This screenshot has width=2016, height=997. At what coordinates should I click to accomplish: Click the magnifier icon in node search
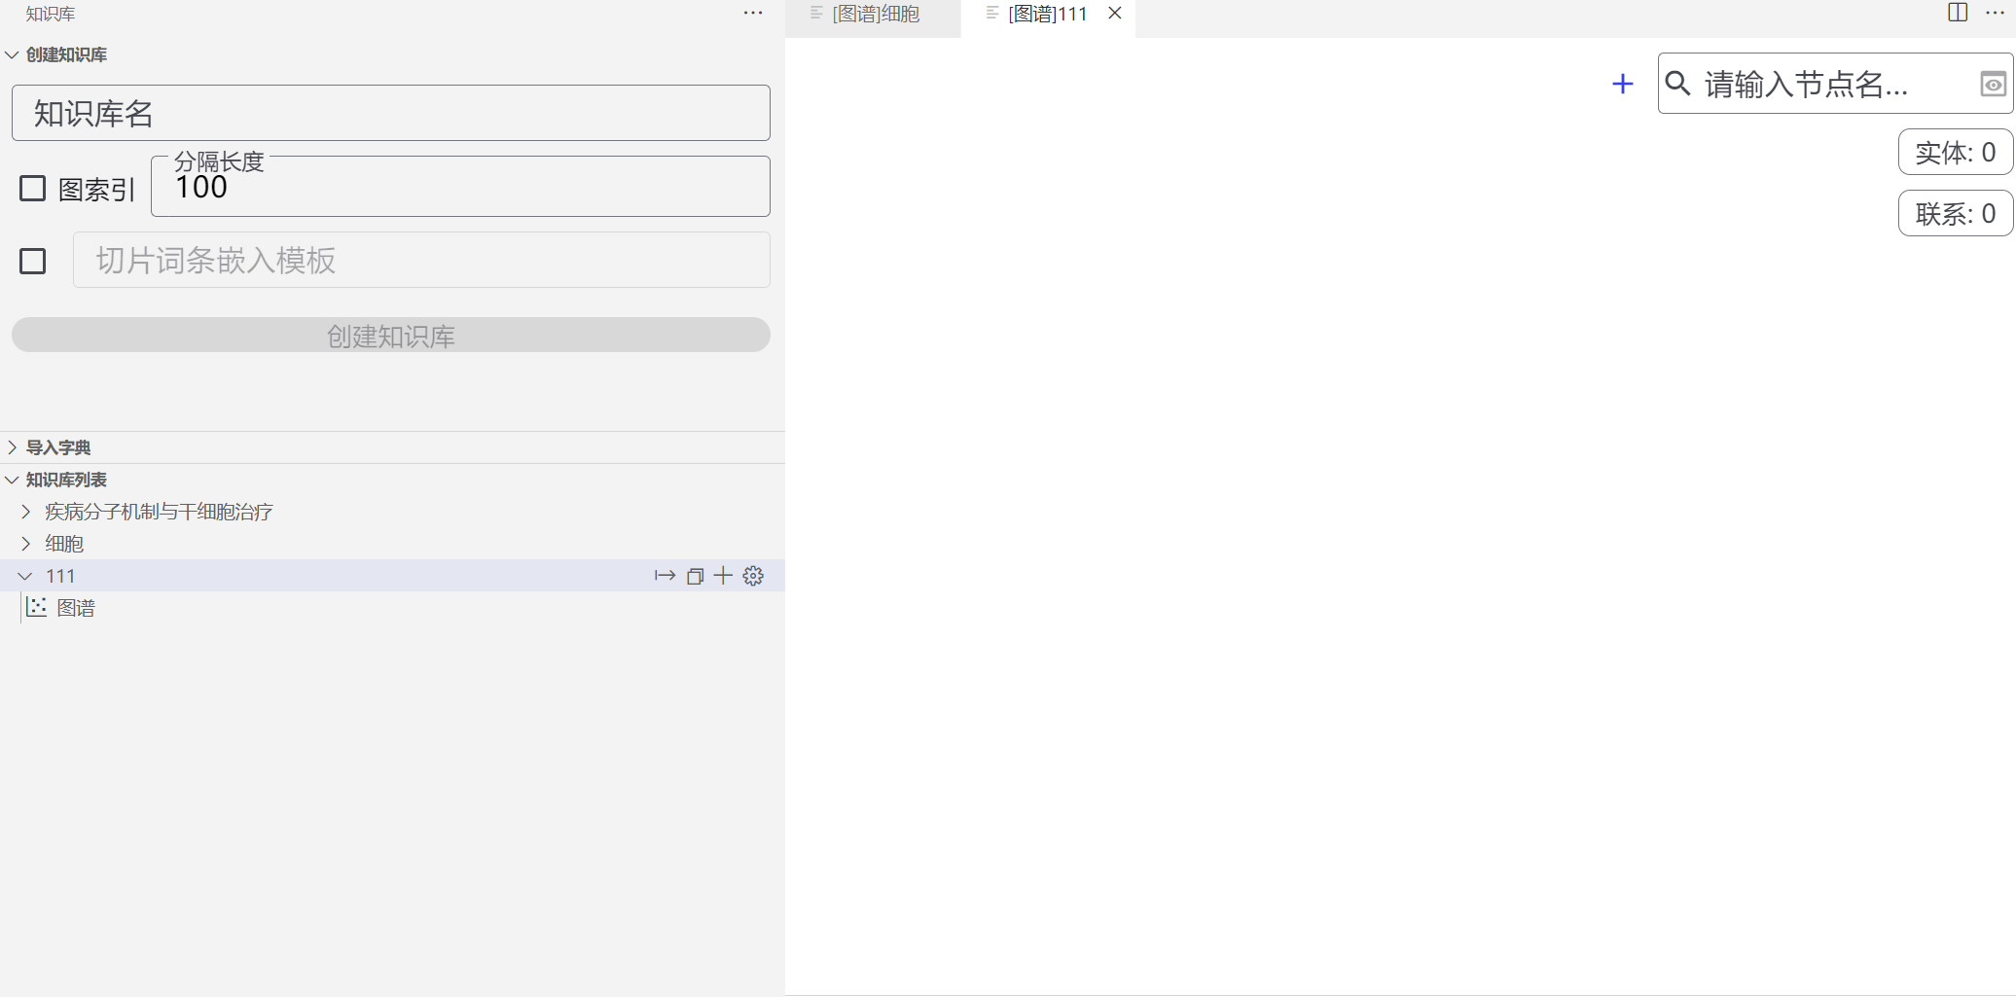click(1678, 84)
